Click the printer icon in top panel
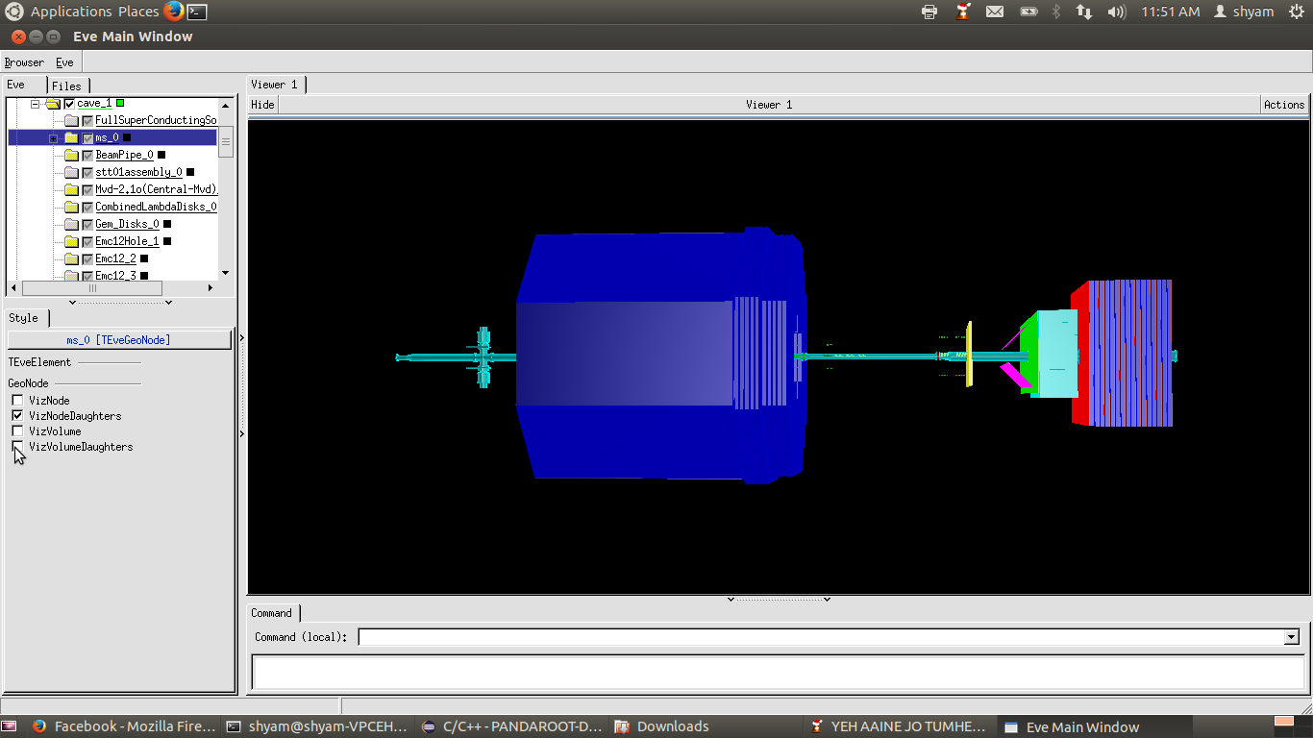Image resolution: width=1313 pixels, height=738 pixels. tap(929, 12)
